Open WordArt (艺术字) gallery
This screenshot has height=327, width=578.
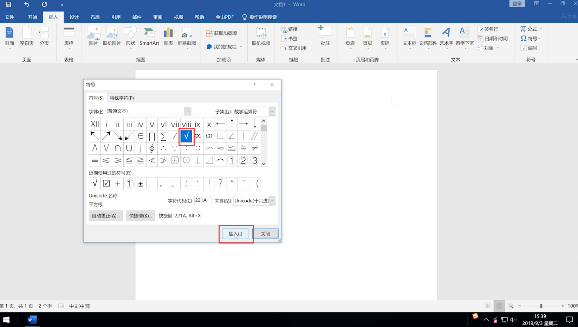[x=446, y=38]
